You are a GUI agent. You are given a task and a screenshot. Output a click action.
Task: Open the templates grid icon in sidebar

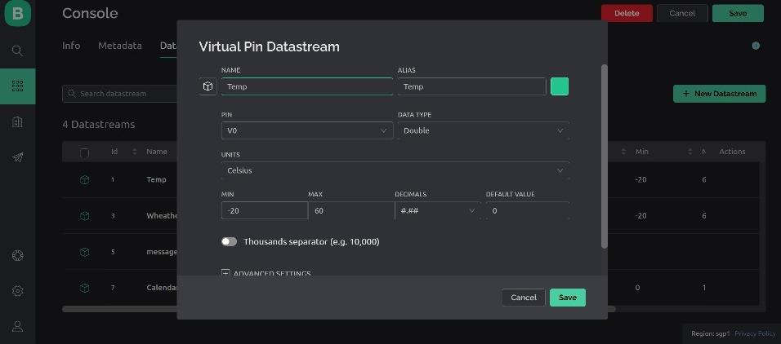coord(17,86)
